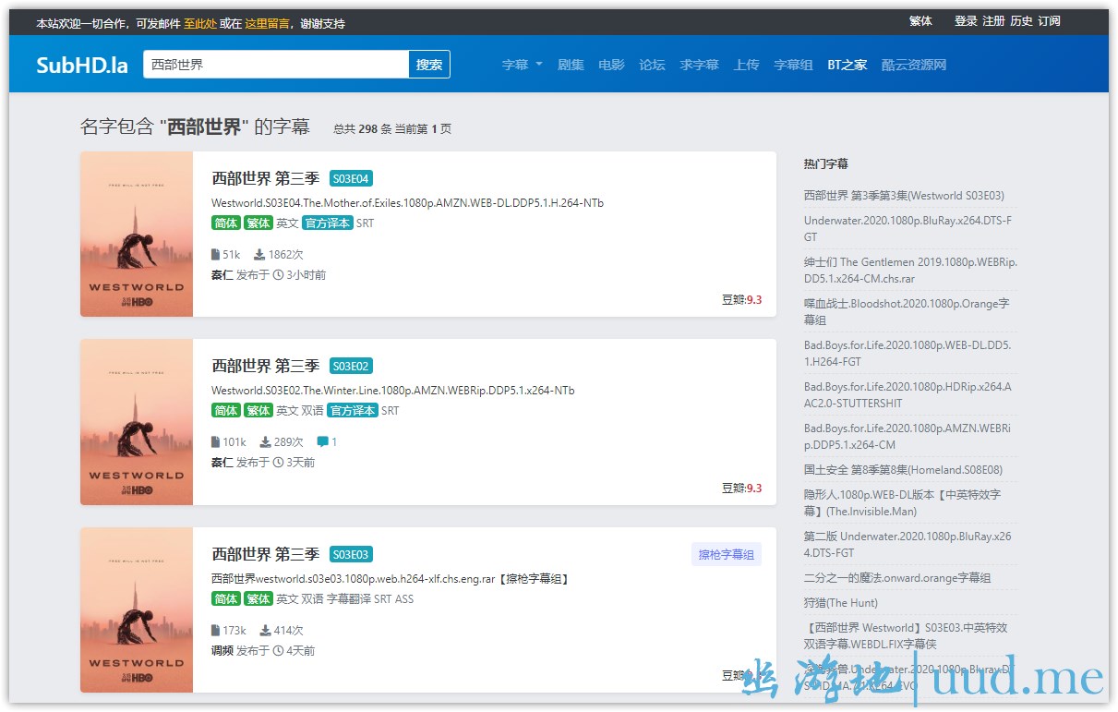Click the download count icon for S03E04
The height and width of the screenshot is (712, 1118).
point(259,255)
